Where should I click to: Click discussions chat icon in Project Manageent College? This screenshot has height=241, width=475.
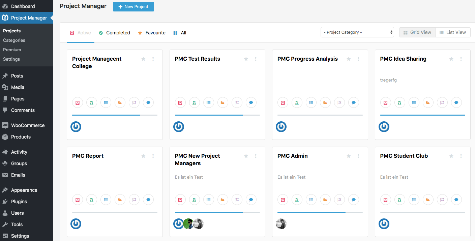148,103
